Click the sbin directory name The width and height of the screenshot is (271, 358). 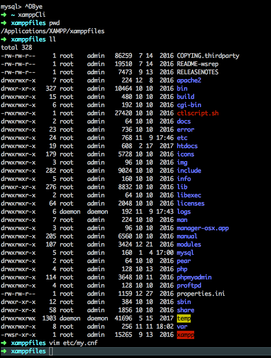(x=184, y=302)
